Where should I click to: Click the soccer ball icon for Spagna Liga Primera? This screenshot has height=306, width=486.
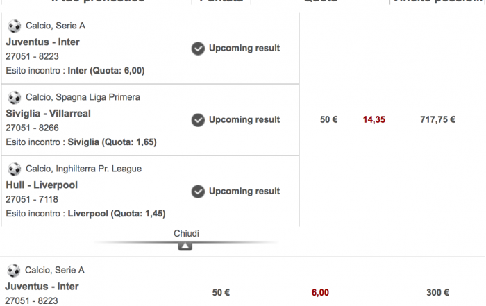[x=15, y=98]
